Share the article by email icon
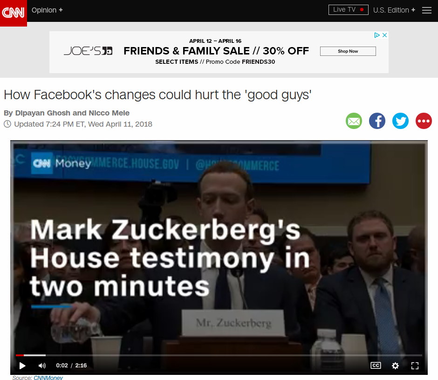The width and height of the screenshot is (438, 380). pos(354,121)
